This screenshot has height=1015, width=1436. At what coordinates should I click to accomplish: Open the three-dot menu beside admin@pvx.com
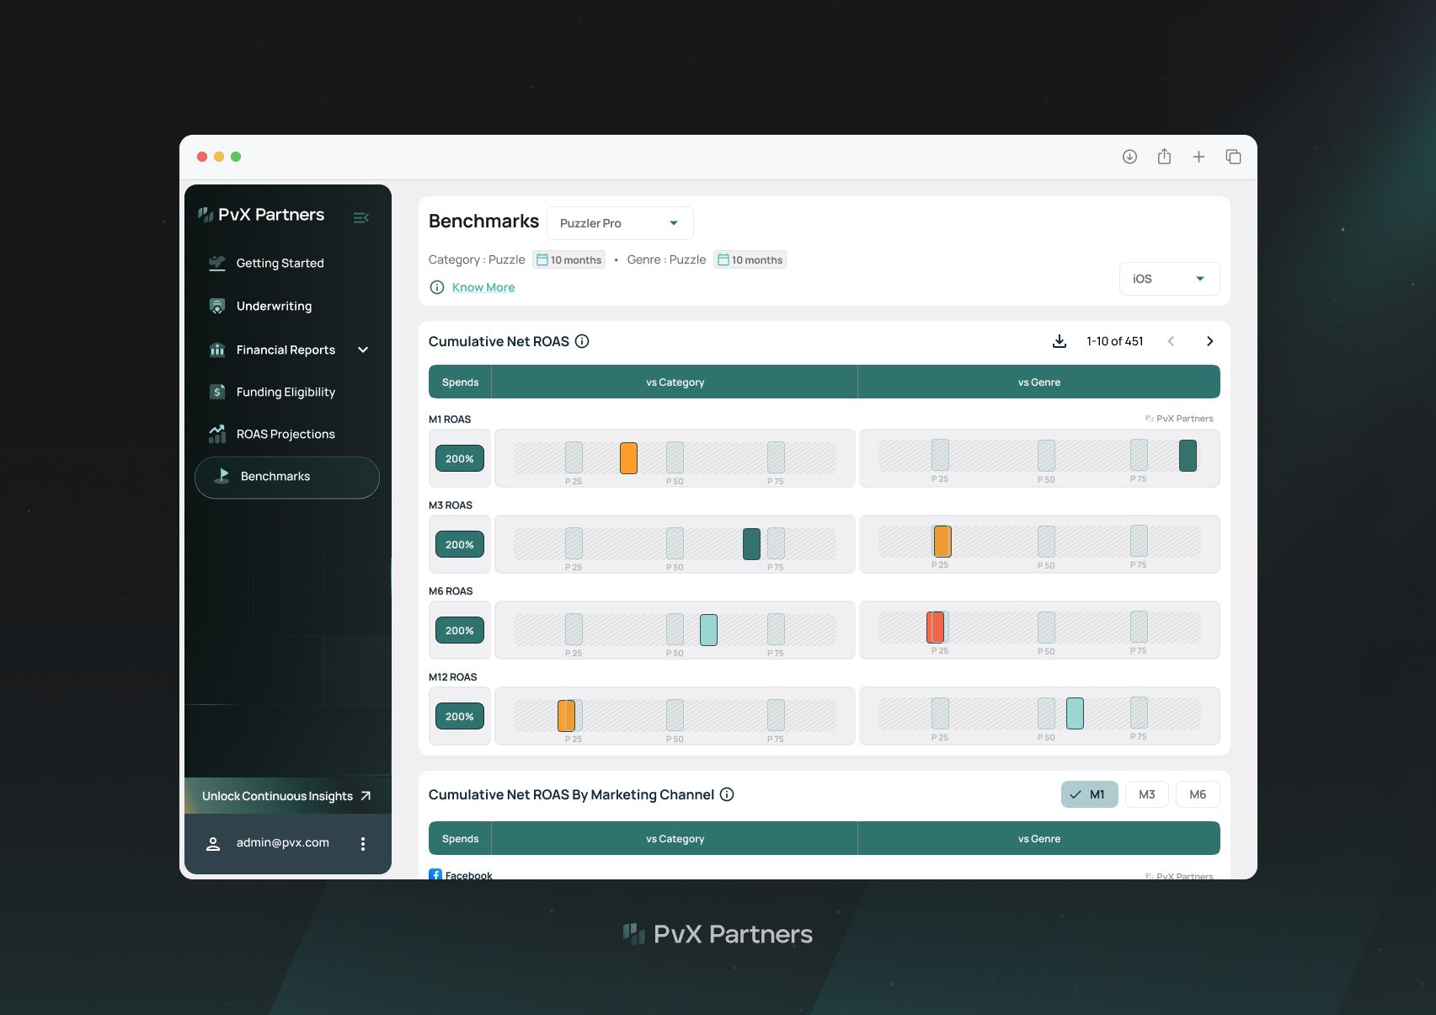coord(363,844)
